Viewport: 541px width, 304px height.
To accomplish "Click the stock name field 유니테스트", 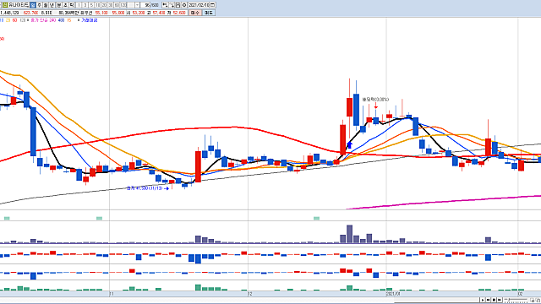I will click(x=19, y=5).
